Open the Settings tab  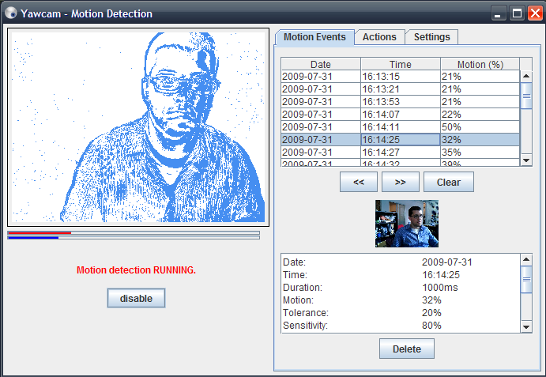[x=431, y=37]
